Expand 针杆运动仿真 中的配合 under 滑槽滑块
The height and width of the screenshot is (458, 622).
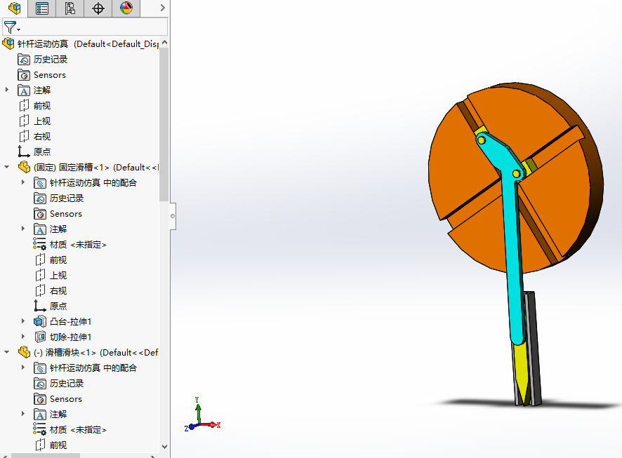(x=23, y=368)
